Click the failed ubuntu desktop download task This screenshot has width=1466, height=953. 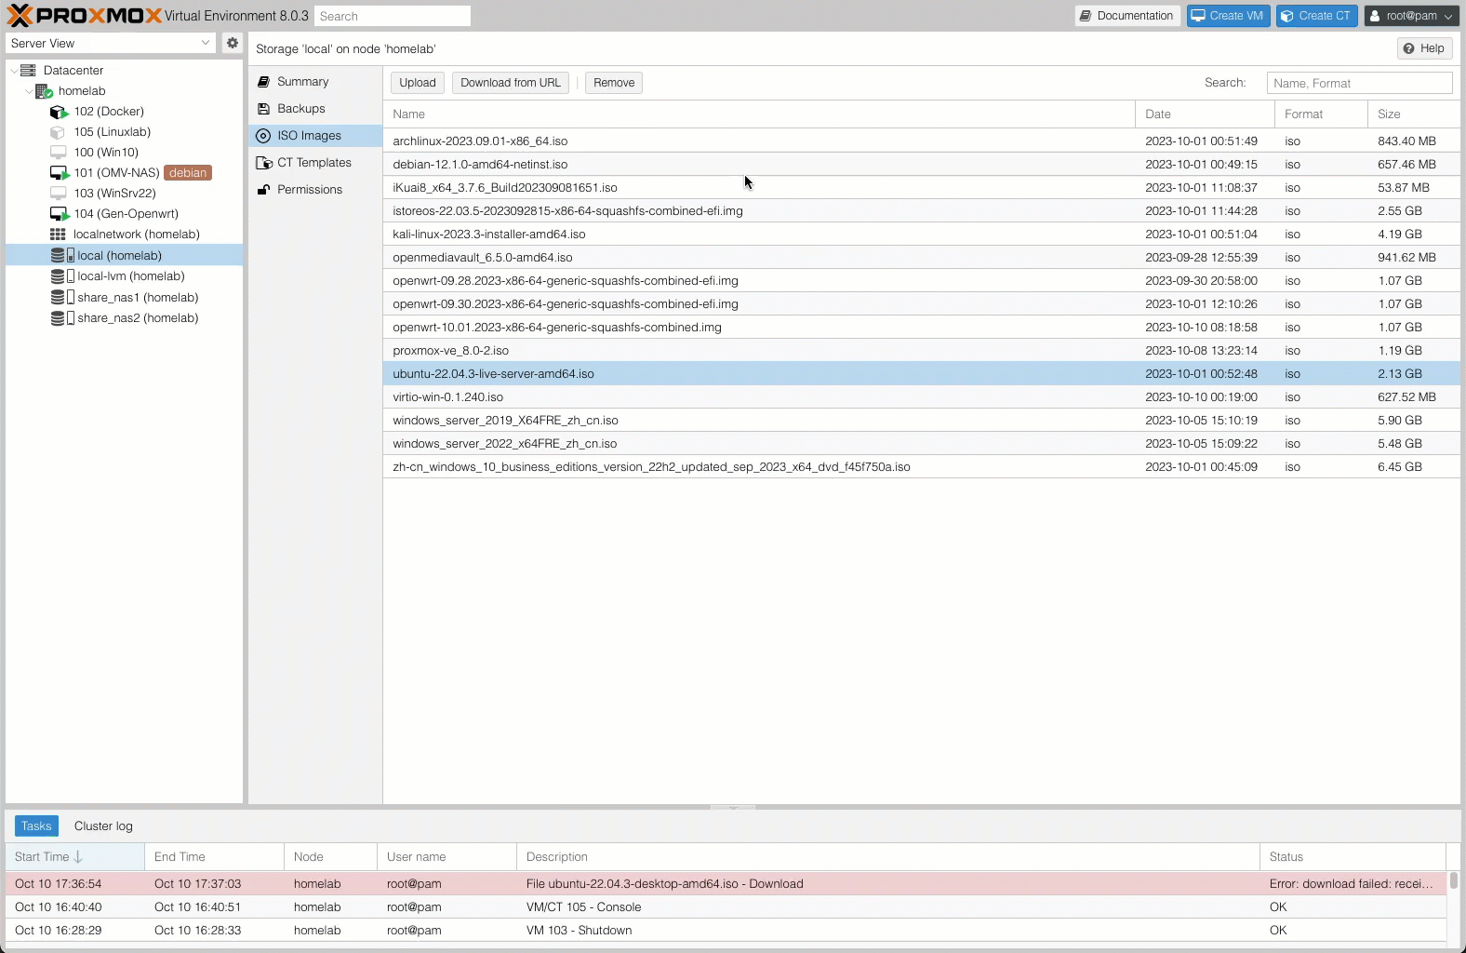[726, 884]
